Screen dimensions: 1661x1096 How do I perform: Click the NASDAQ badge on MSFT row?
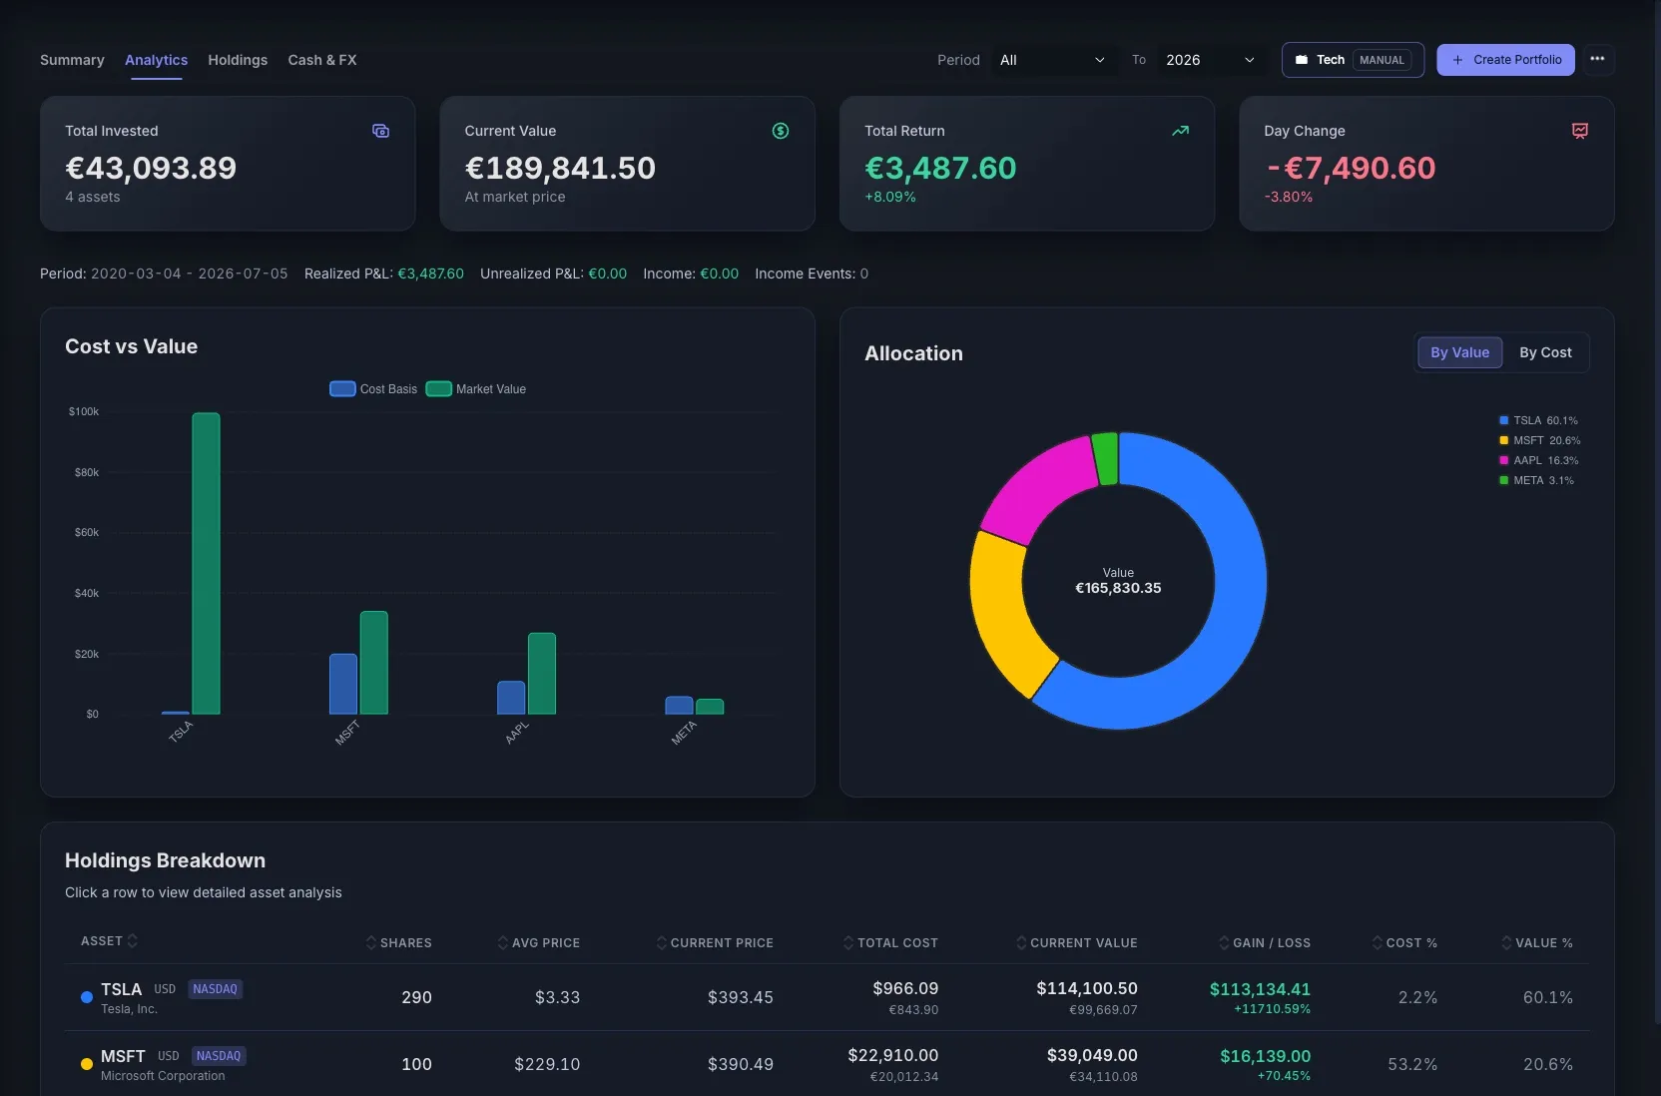click(x=219, y=1056)
